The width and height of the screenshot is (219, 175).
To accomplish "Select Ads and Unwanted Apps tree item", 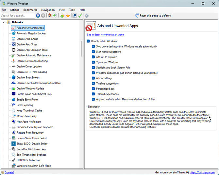I will click(x=28, y=28).
